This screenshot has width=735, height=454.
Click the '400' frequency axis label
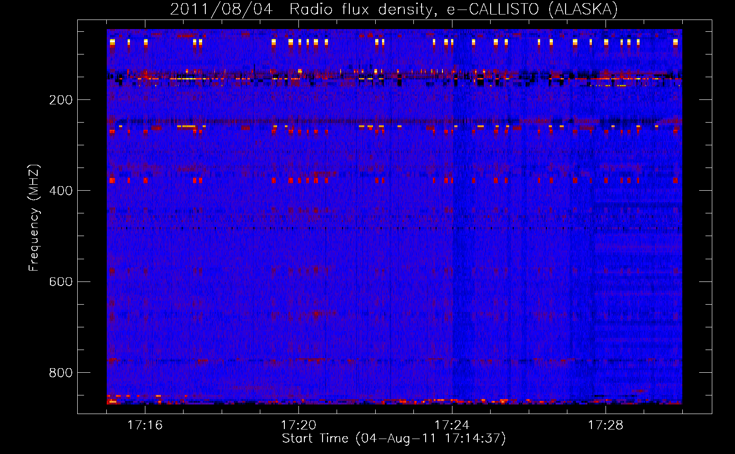(60, 191)
